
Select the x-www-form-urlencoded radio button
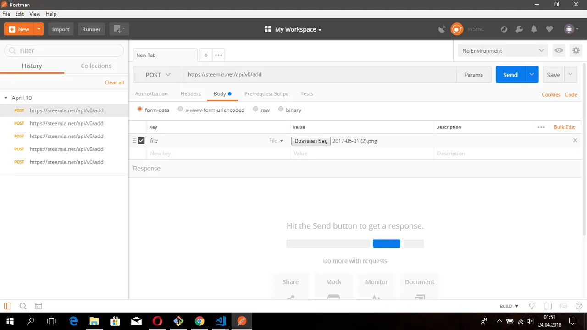tap(180, 110)
